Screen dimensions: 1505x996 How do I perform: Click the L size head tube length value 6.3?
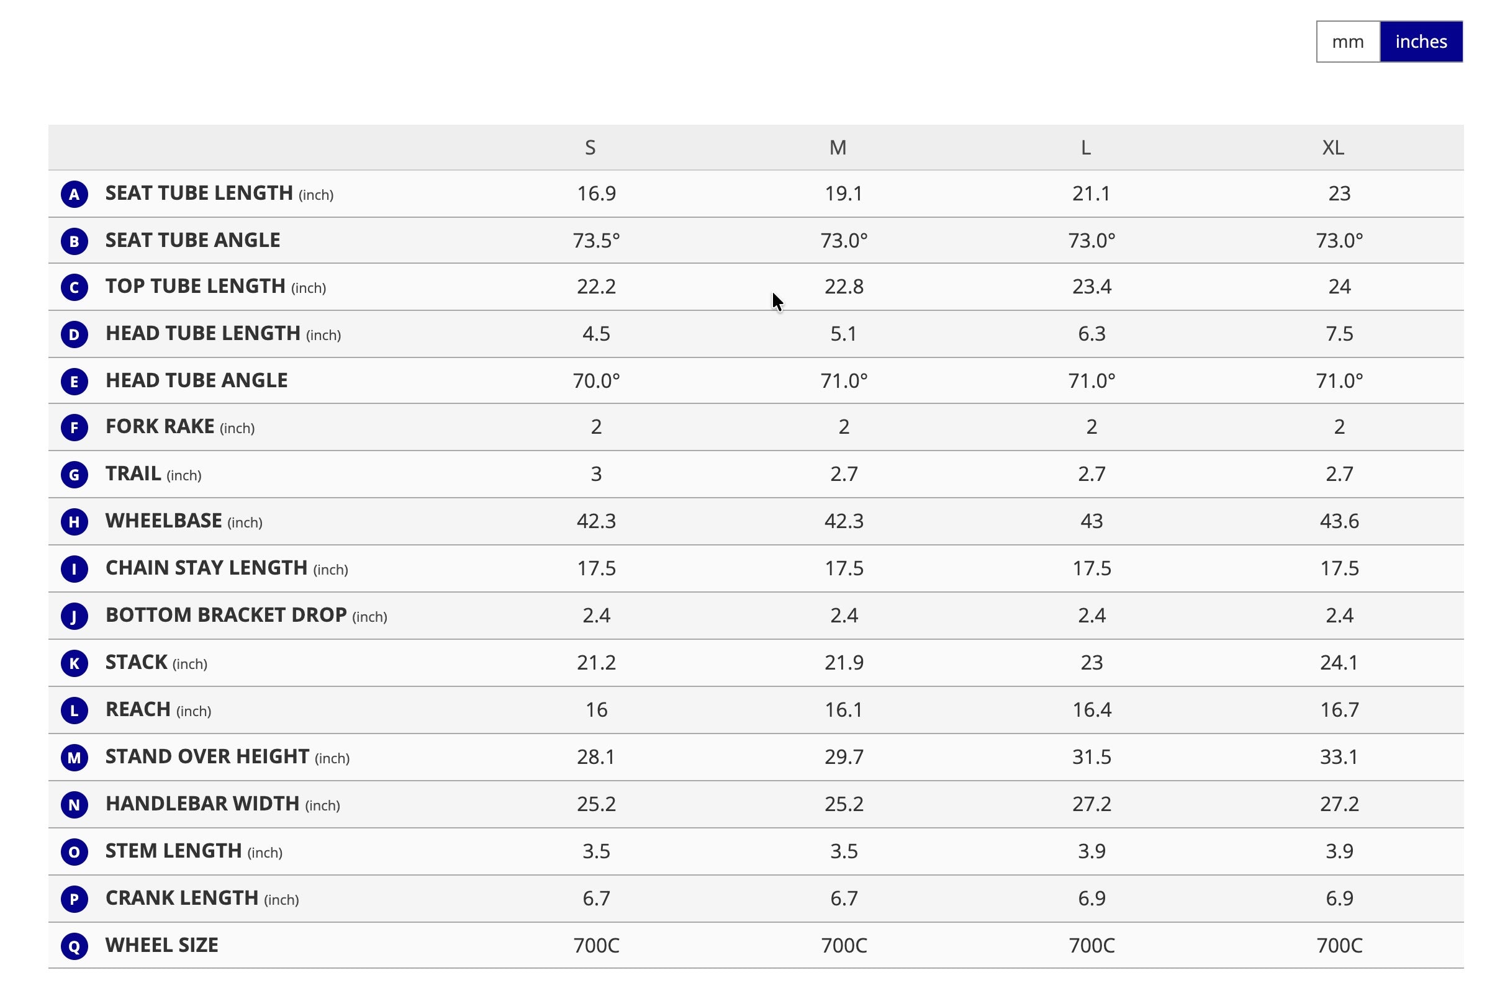(1091, 333)
